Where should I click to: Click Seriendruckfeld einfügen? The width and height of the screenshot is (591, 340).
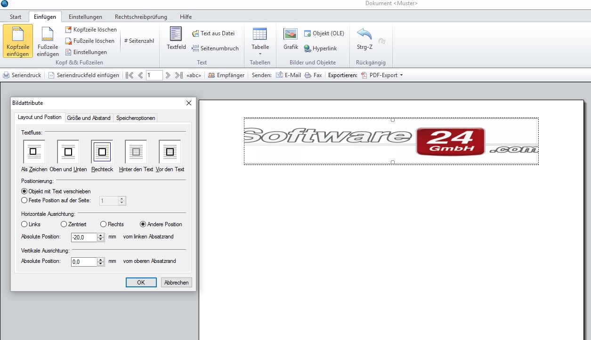[x=83, y=75]
